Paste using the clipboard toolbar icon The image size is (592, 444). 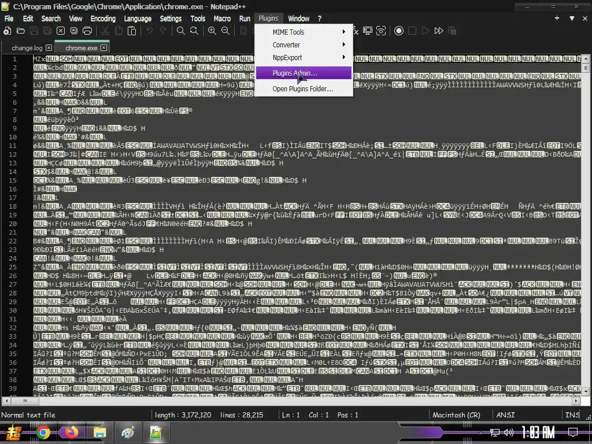132,31
